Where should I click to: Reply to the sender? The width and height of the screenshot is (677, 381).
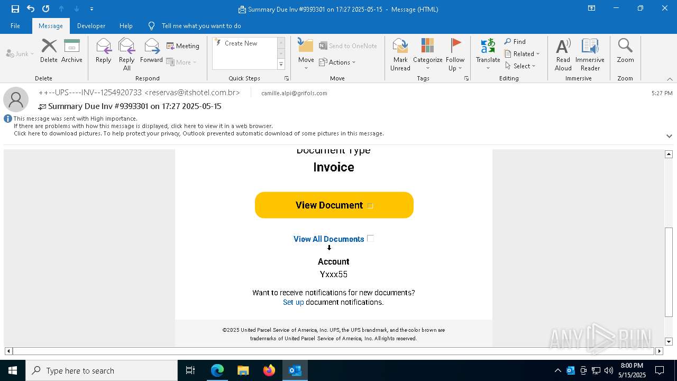pos(104,51)
